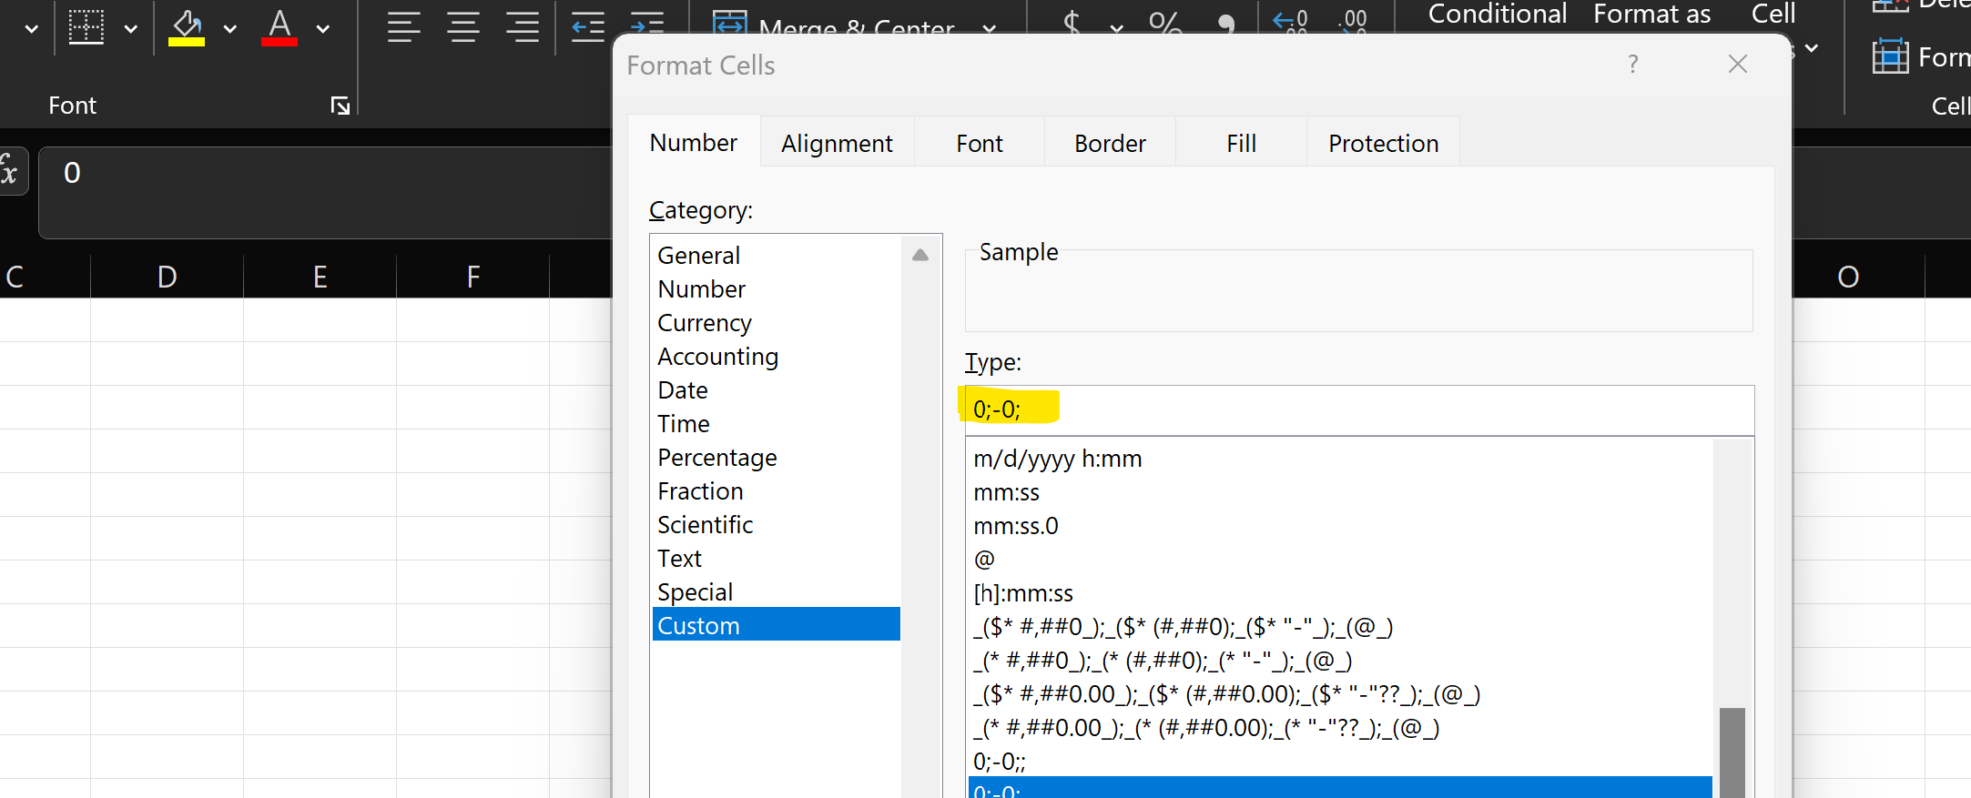
Task: Open Cell Styles in the ribbon
Action: pos(1773,14)
